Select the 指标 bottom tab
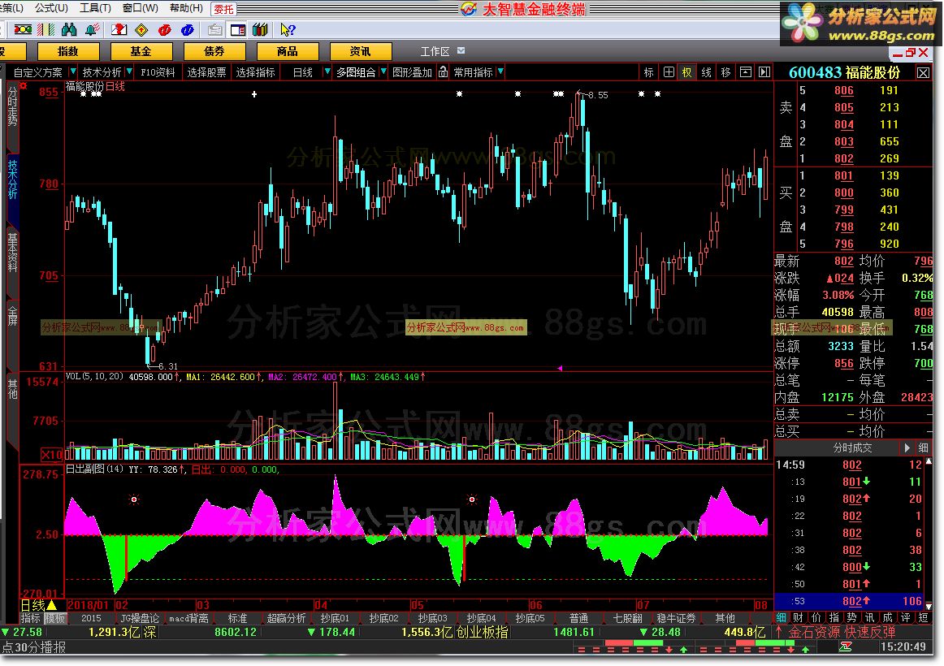The image size is (944, 666). click(x=31, y=618)
